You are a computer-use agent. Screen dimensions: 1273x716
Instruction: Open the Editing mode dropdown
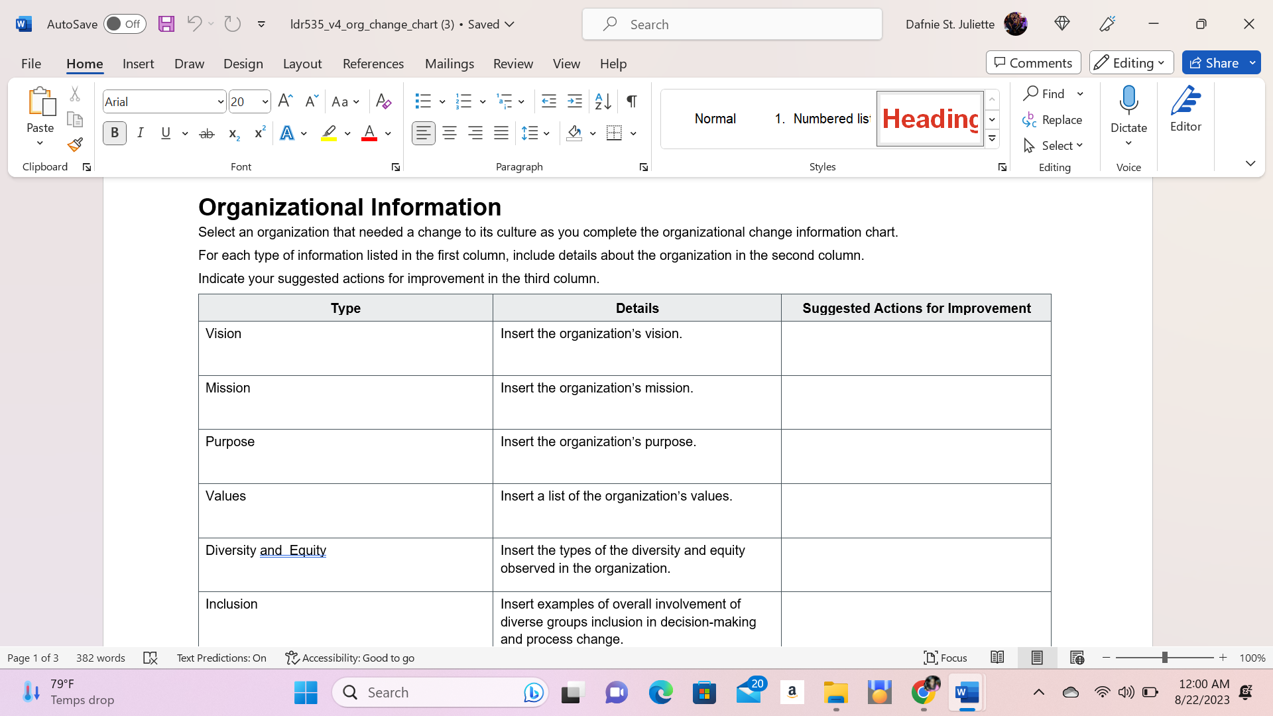point(1130,62)
